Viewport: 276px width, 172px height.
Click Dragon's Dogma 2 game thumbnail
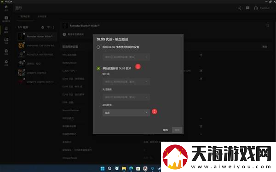(x=21, y=73)
